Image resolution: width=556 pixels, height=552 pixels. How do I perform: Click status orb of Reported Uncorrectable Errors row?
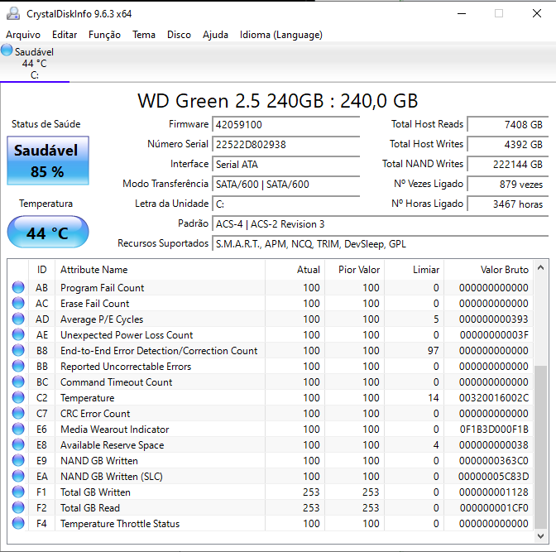[18, 366]
